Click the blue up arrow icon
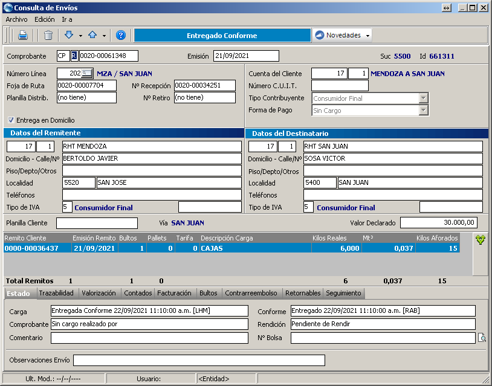Image resolution: width=492 pixels, height=386 pixels. [x=92, y=35]
